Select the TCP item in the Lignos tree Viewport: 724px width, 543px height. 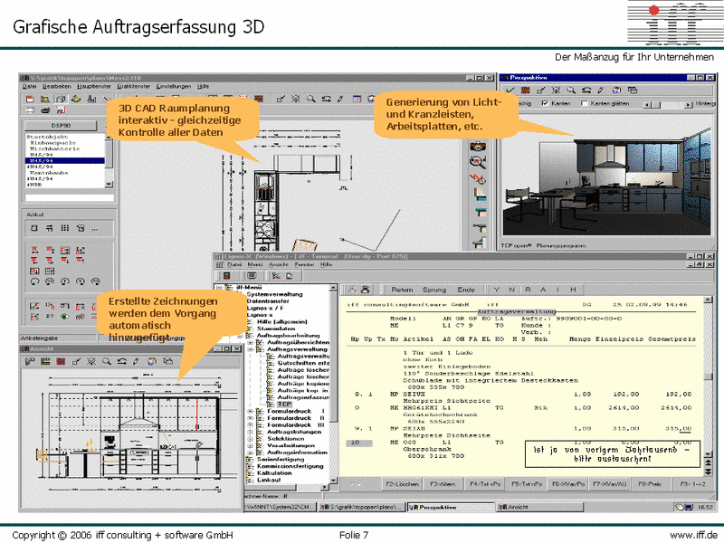click(284, 404)
